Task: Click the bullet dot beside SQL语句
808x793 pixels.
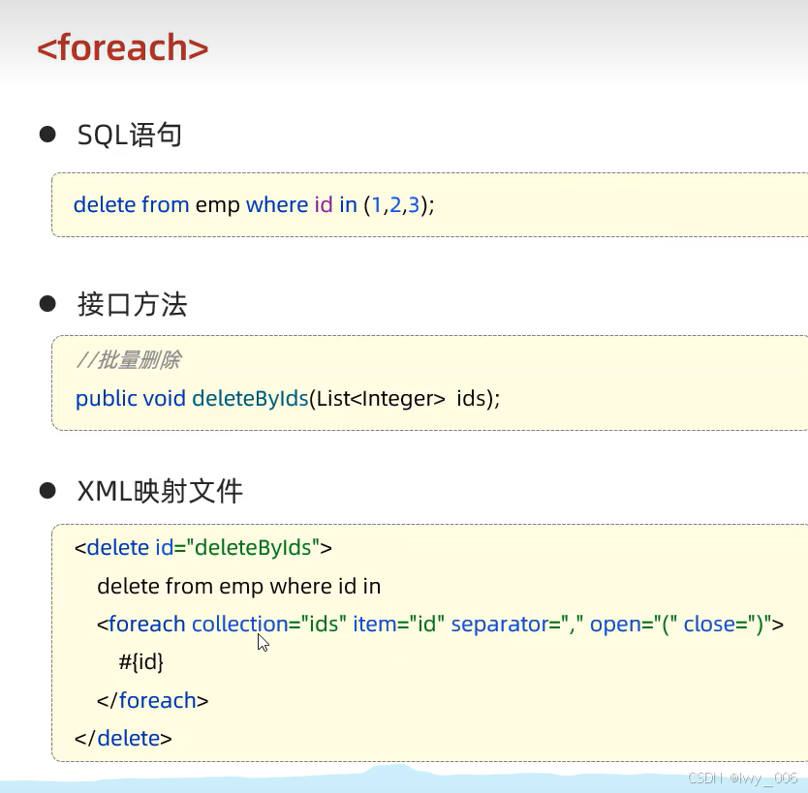Action: pyautogui.click(x=47, y=134)
